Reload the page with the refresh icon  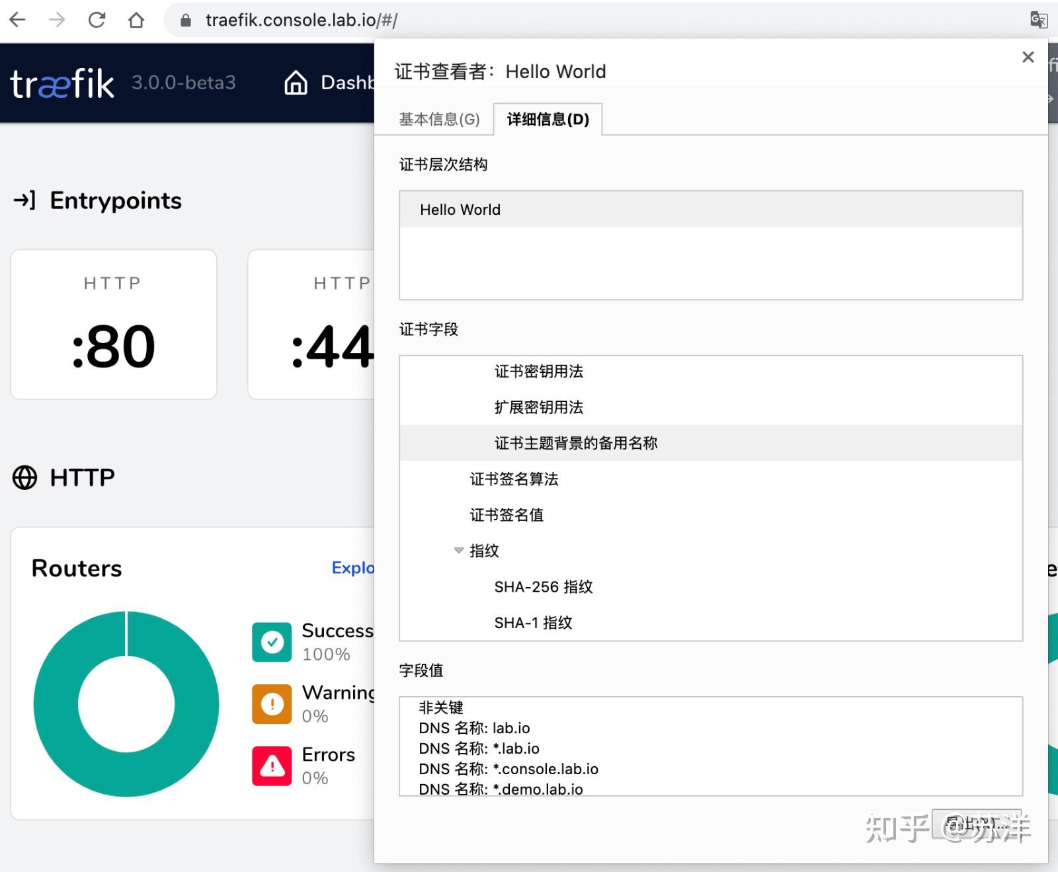point(97,20)
